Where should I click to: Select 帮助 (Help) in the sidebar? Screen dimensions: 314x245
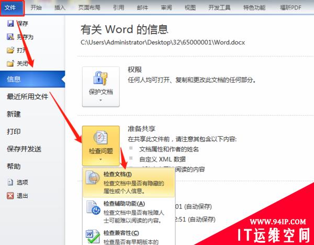pos(14,166)
